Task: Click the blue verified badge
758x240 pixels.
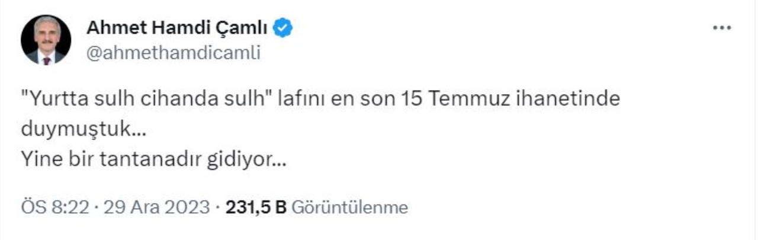Action: [283, 28]
